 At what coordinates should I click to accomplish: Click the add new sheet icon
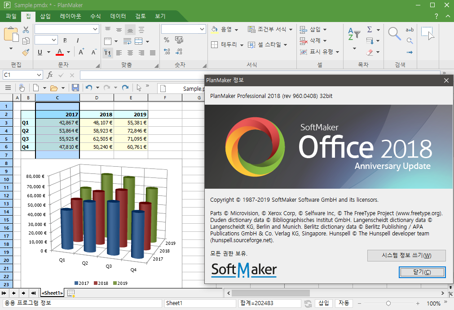click(71, 293)
